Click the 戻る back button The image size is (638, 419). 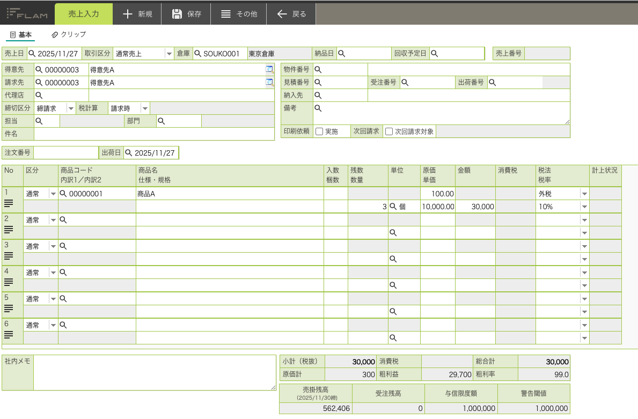291,14
